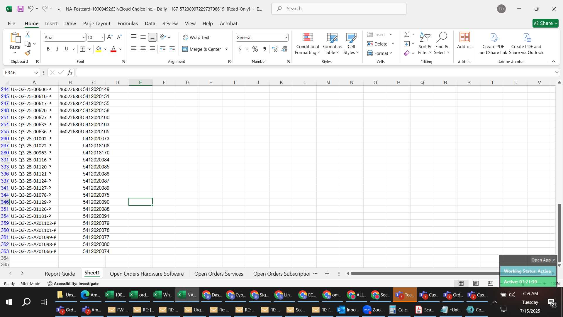Apply Percent Style icon
Image resolution: width=563 pixels, height=317 pixels.
(255, 49)
